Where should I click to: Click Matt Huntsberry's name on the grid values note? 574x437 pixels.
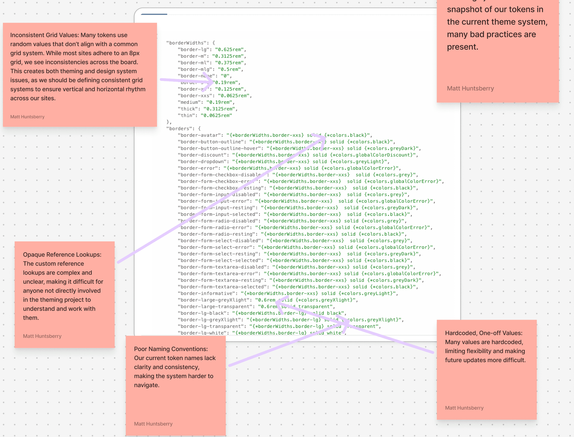pyautogui.click(x=27, y=117)
